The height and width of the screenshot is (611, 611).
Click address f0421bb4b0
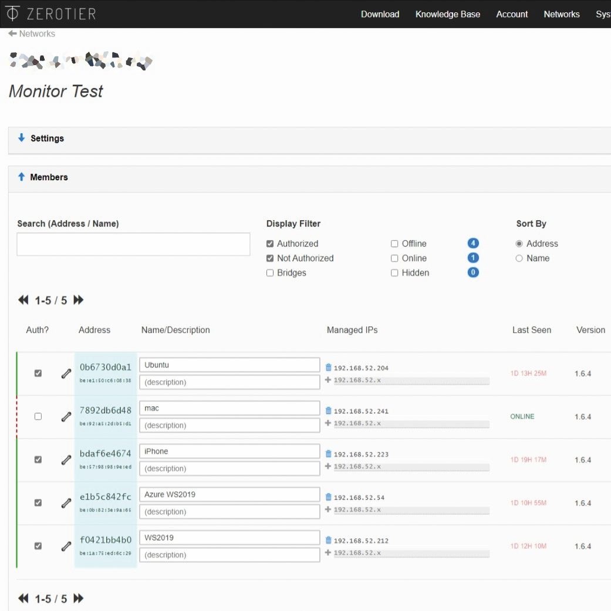(x=105, y=540)
